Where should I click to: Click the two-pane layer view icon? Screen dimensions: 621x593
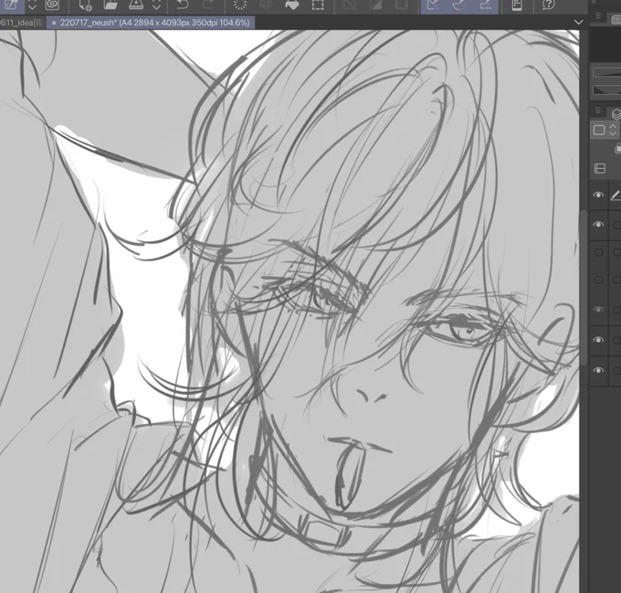pos(600,168)
